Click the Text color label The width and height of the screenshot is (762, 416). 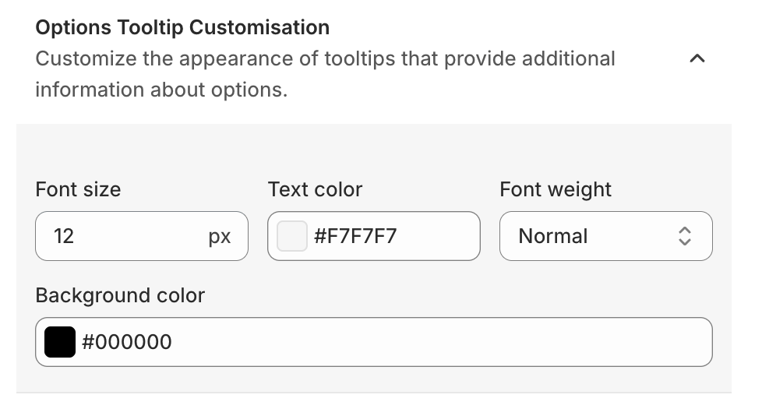click(x=315, y=189)
